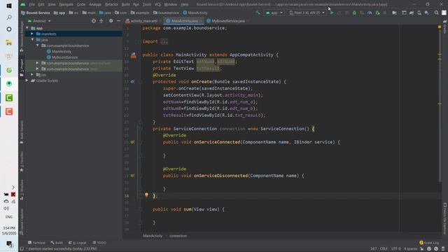Viewport: 448px width, 252px height.
Task: Toggle the Build Variants side tab
Action: pyautogui.click(x=22, y=132)
